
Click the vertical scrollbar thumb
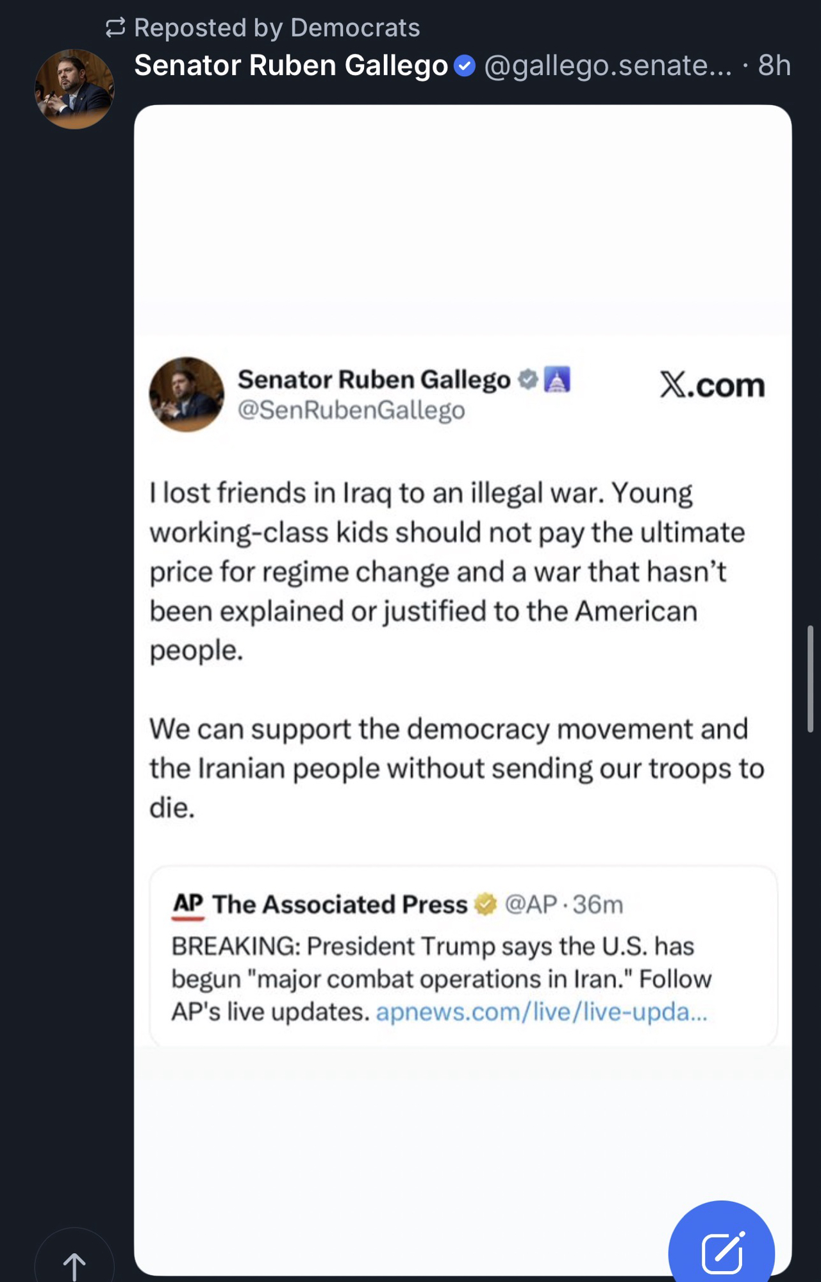[810, 678]
